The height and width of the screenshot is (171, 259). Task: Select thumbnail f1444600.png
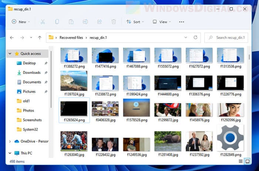click(168, 83)
